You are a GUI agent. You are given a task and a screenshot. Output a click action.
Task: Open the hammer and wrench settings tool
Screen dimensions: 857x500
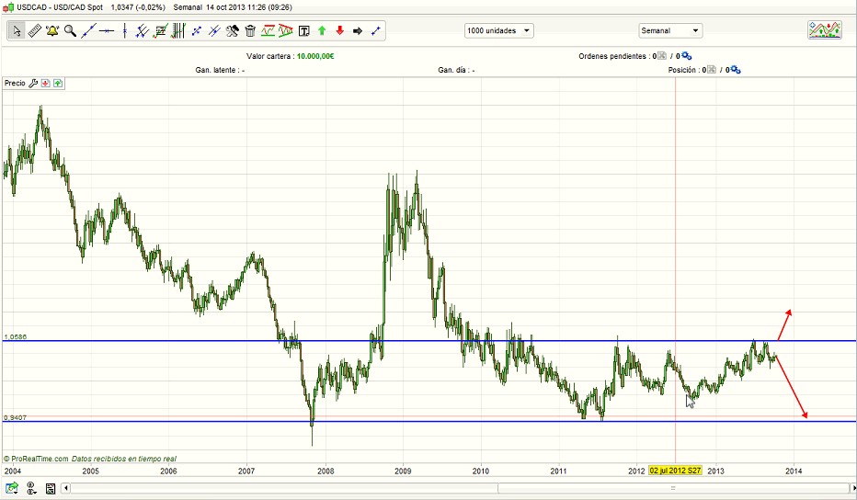tap(233, 31)
